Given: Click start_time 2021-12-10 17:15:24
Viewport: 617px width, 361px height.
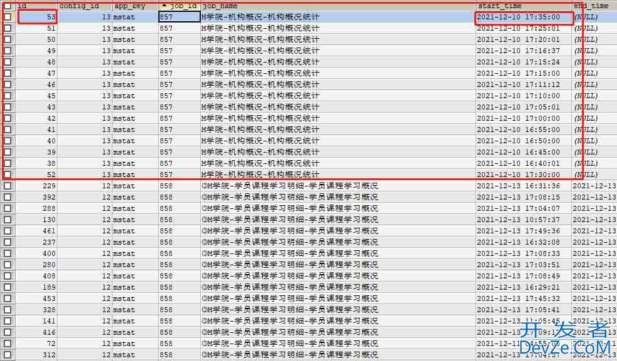Looking at the screenshot, I should coord(523,62).
